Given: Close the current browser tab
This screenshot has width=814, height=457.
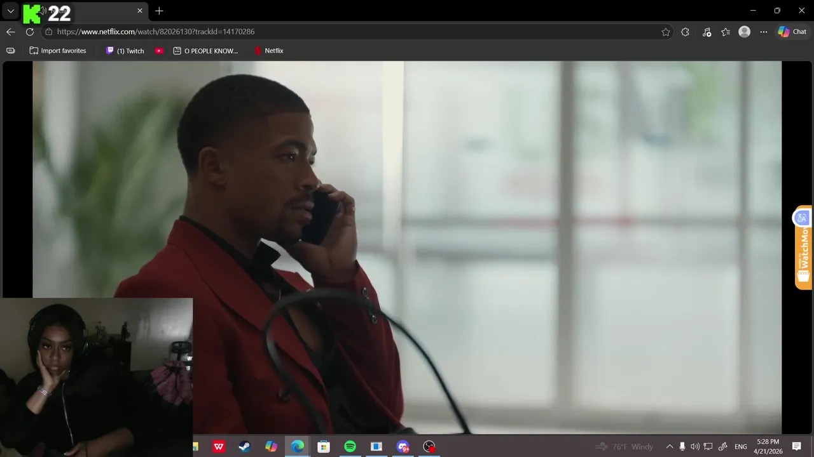Looking at the screenshot, I should coord(140,11).
